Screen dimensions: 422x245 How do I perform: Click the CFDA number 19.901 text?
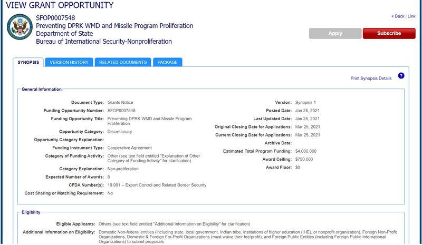[x=157, y=185]
